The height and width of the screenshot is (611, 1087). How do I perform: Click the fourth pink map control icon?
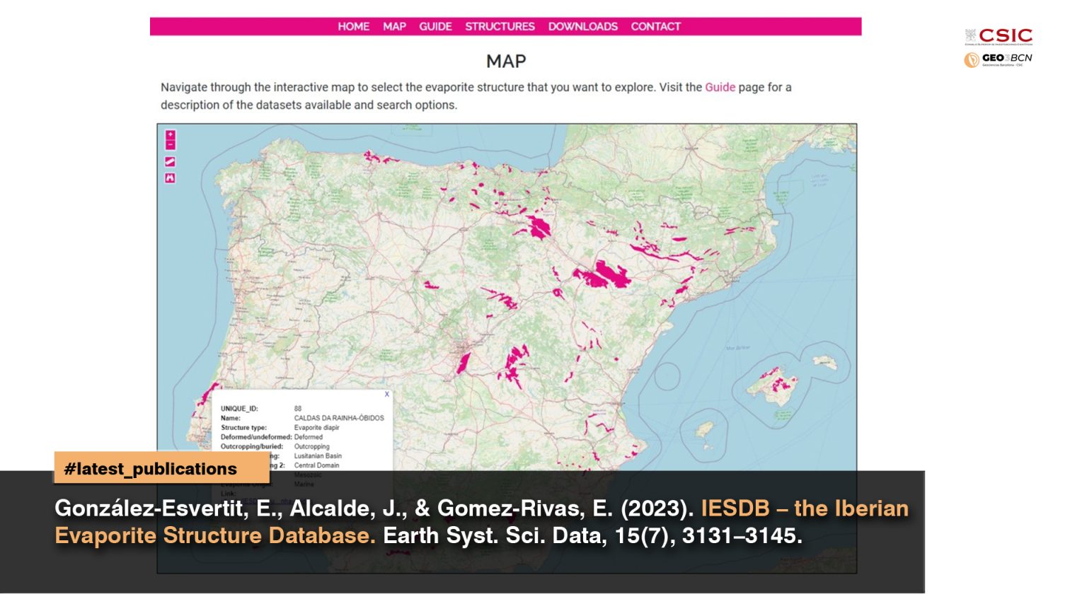[x=170, y=178]
